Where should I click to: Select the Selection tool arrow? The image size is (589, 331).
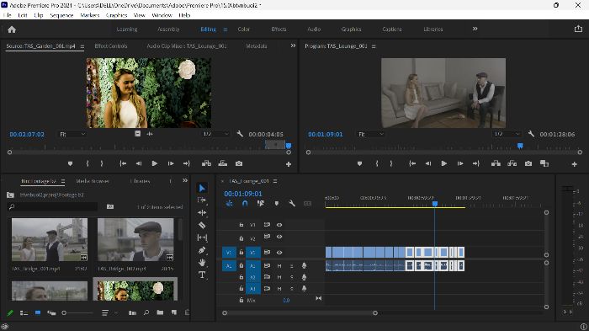click(x=202, y=188)
